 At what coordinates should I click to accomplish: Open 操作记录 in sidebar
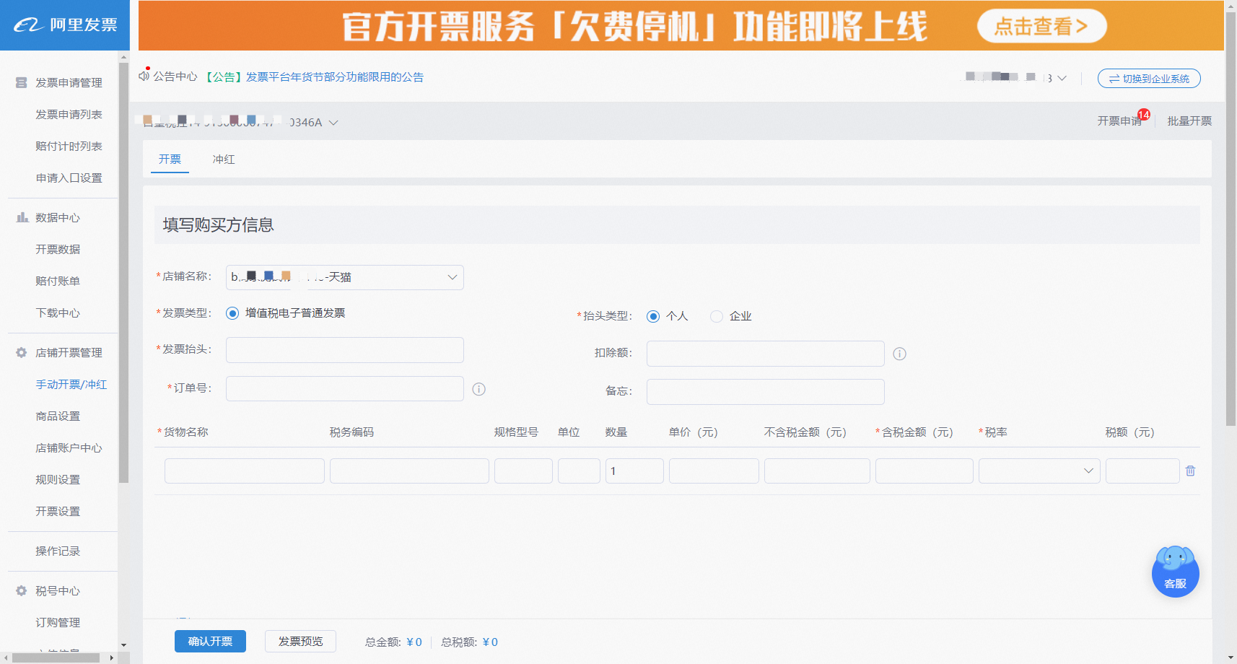coord(58,551)
